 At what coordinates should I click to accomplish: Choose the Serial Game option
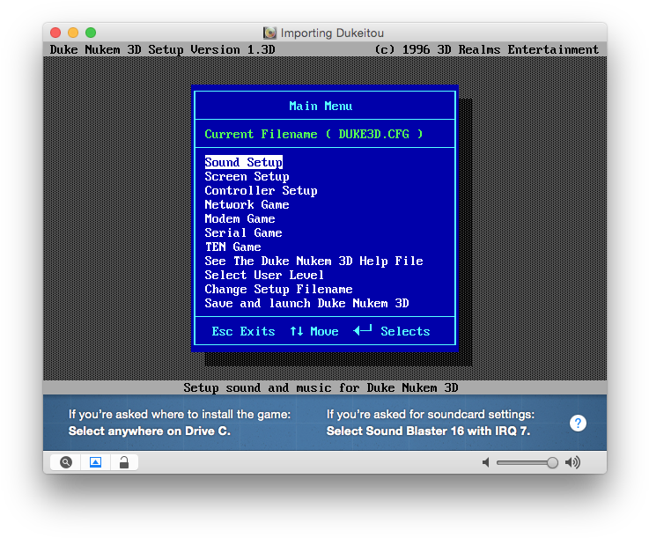point(243,232)
